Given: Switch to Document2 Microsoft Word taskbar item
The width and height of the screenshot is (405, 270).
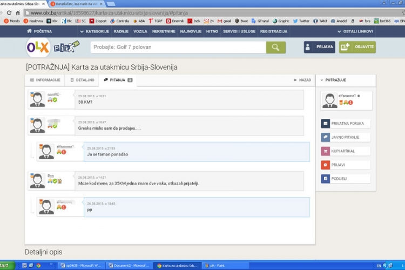Looking at the screenshot, I should click(130, 265).
